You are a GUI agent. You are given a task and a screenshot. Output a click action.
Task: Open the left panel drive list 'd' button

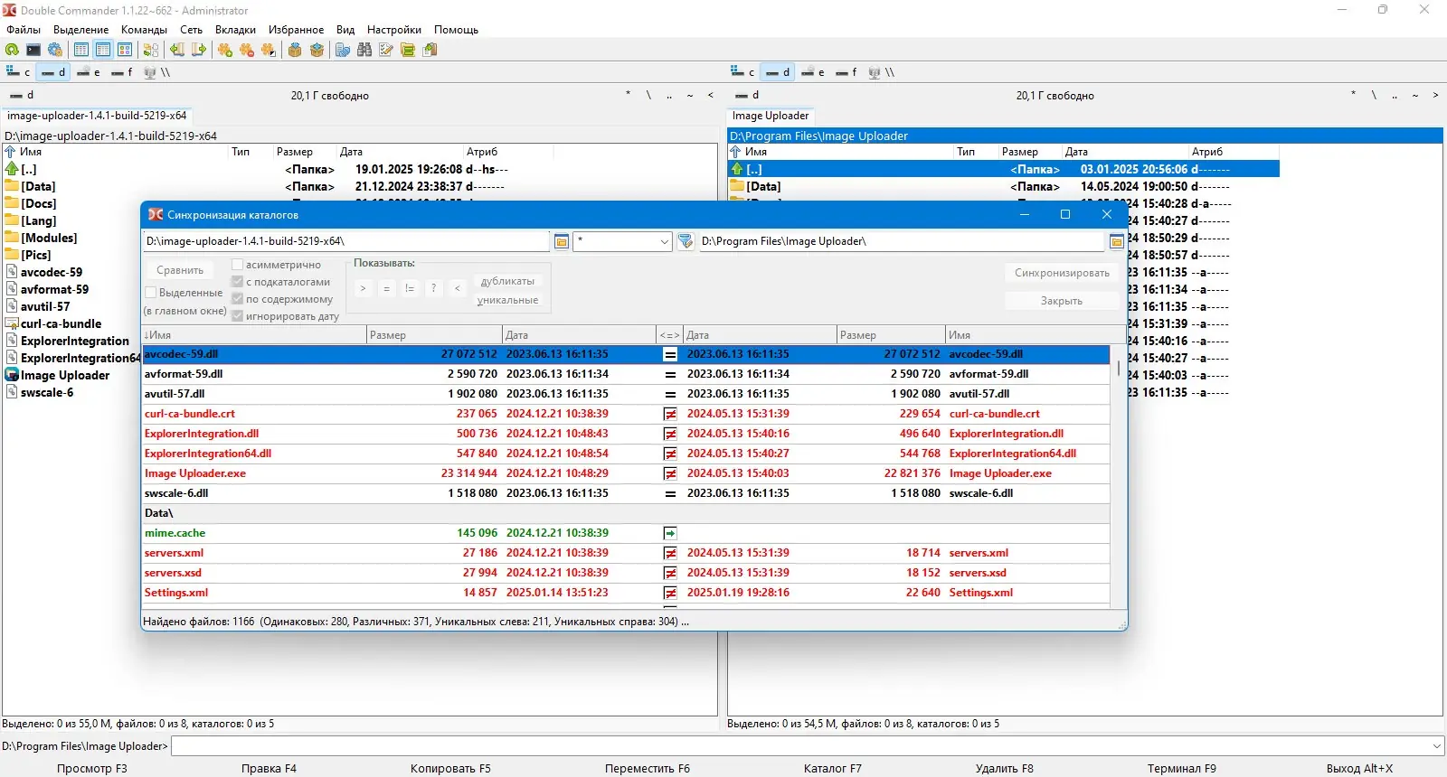point(23,95)
